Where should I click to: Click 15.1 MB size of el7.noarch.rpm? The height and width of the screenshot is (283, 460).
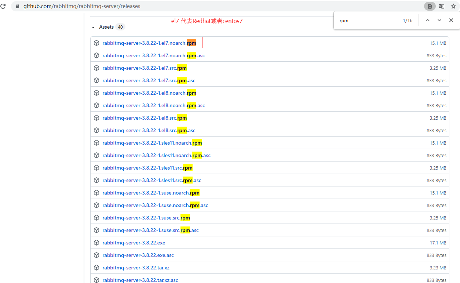click(438, 43)
